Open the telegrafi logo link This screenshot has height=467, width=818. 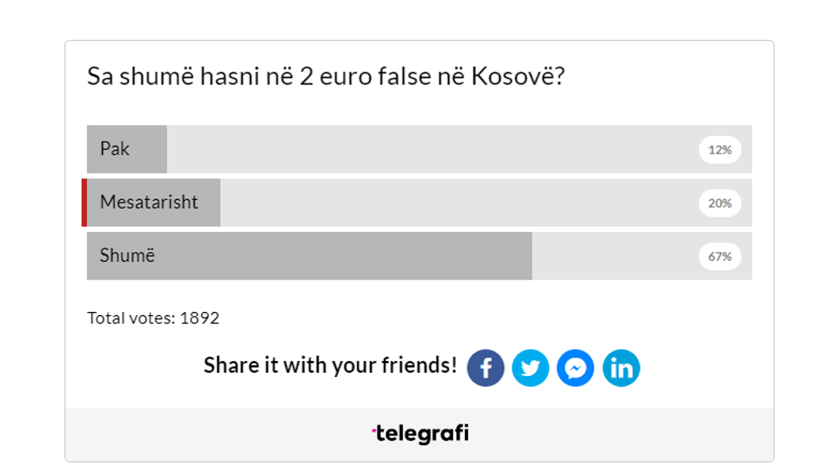click(420, 434)
